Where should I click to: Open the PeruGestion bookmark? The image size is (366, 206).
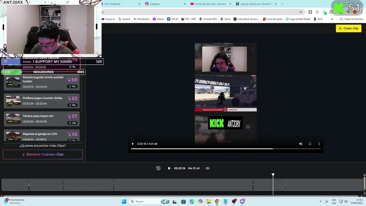(142, 19)
